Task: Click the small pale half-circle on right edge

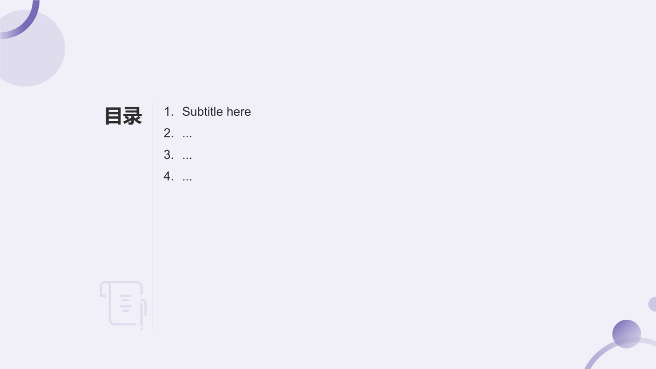Action: [652, 304]
